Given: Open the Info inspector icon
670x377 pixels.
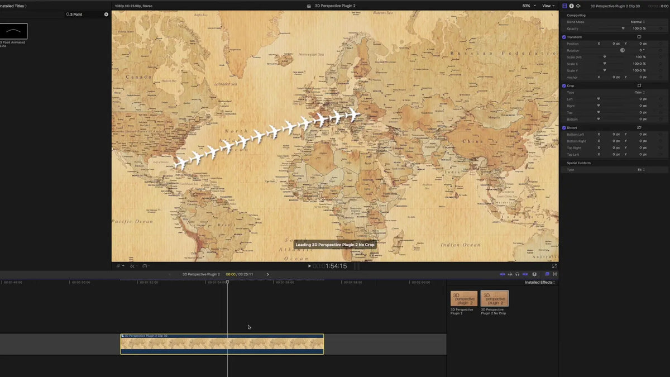Looking at the screenshot, I should tap(571, 6).
